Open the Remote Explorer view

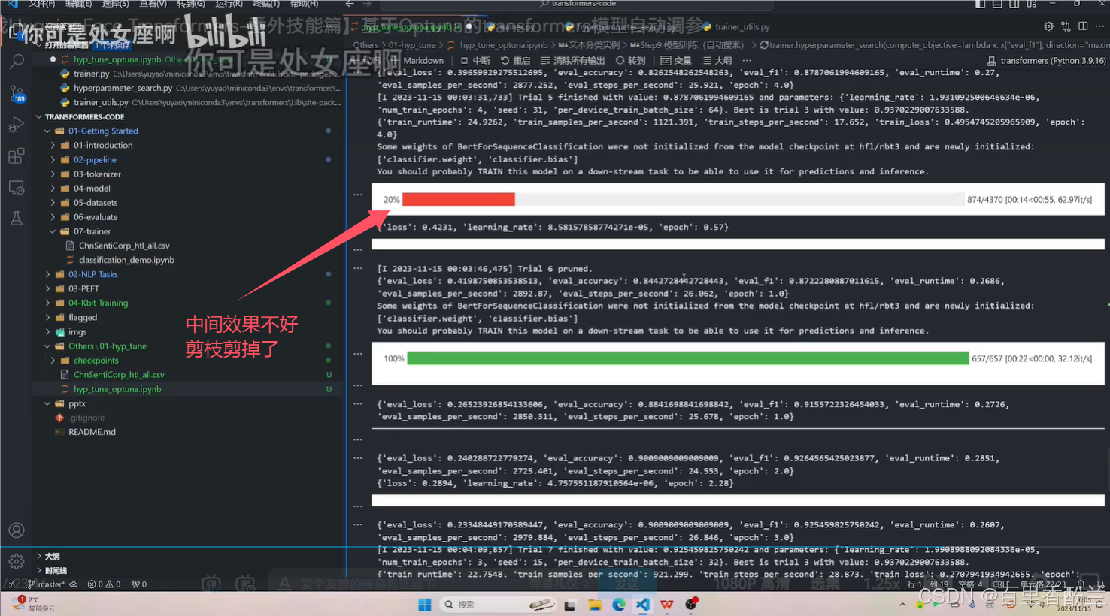pos(17,188)
